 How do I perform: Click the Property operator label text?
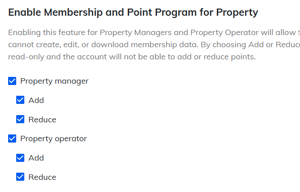click(x=54, y=138)
